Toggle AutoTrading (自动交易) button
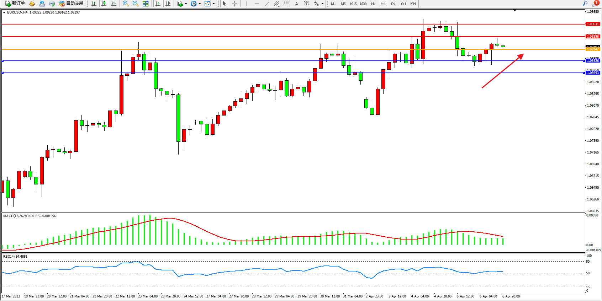Viewport: 602px width, 301px height. tap(71, 4)
